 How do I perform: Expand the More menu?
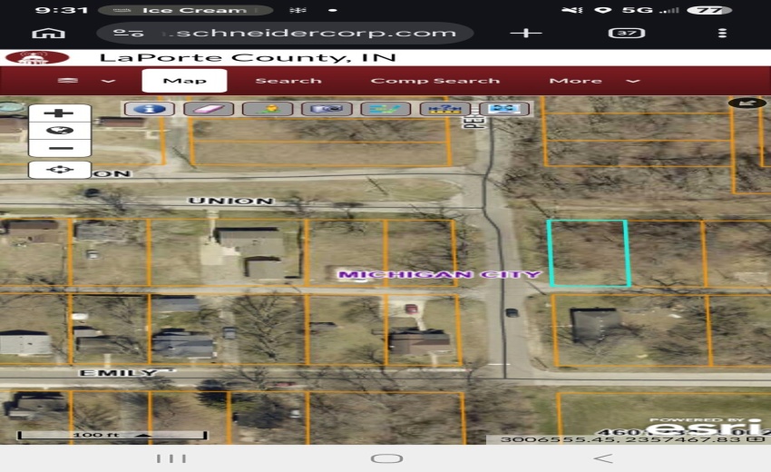[x=594, y=81]
